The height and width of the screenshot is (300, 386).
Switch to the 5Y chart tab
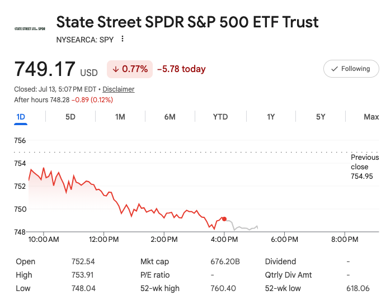coord(321,117)
